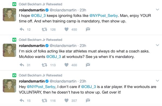Message icon under the McAdoo tweet

point(88,65)
